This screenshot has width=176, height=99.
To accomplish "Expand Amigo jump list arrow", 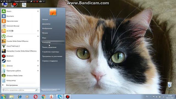I will click(x=38, y=11).
